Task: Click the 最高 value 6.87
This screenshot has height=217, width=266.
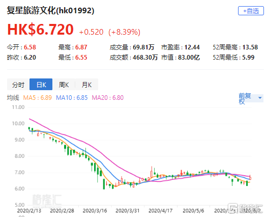Action: (81, 47)
